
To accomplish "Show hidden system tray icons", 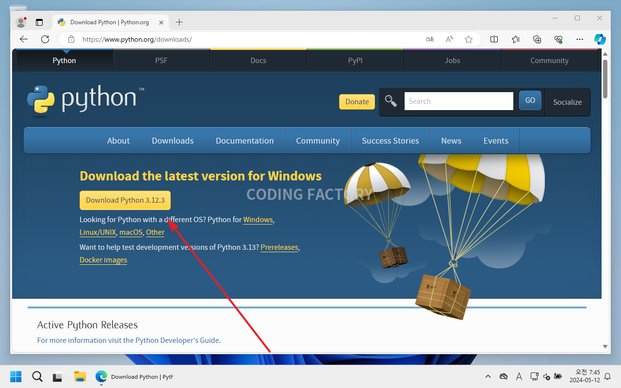I will pyautogui.click(x=488, y=376).
